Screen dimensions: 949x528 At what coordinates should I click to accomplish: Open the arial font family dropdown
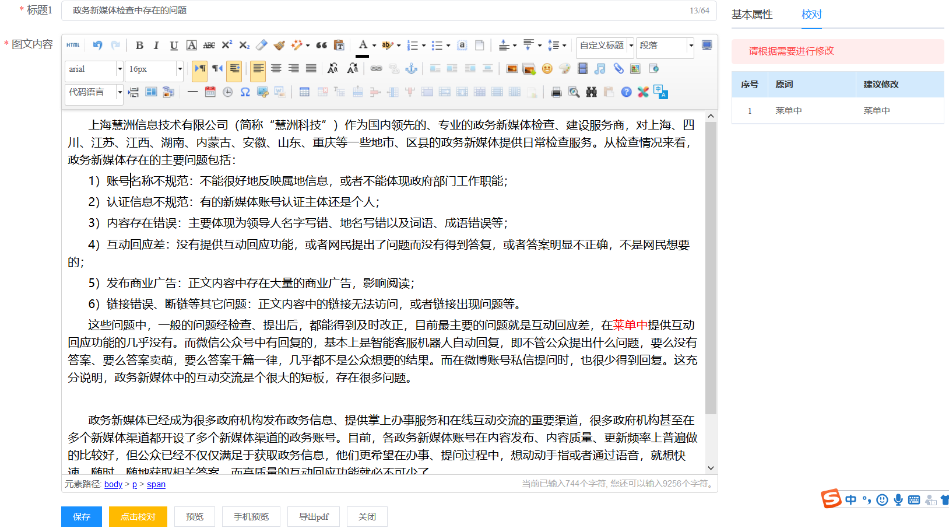tap(94, 69)
